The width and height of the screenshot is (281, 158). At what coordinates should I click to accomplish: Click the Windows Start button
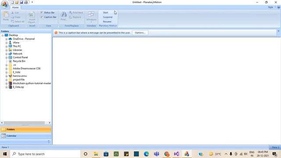[x=5, y=154]
